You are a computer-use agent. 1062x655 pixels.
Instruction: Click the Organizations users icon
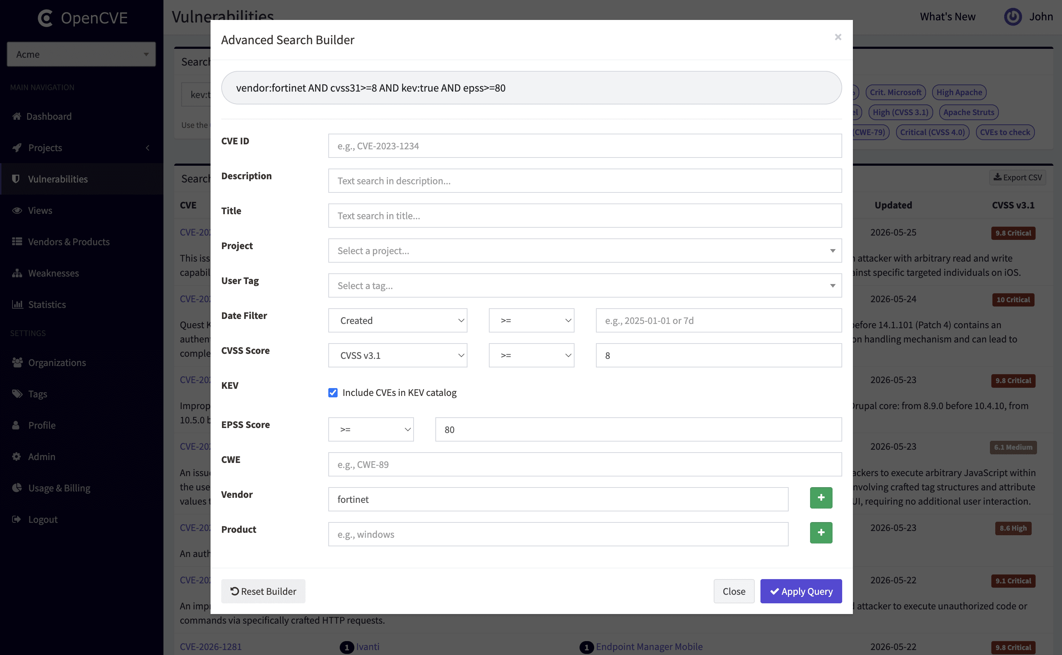click(x=17, y=362)
